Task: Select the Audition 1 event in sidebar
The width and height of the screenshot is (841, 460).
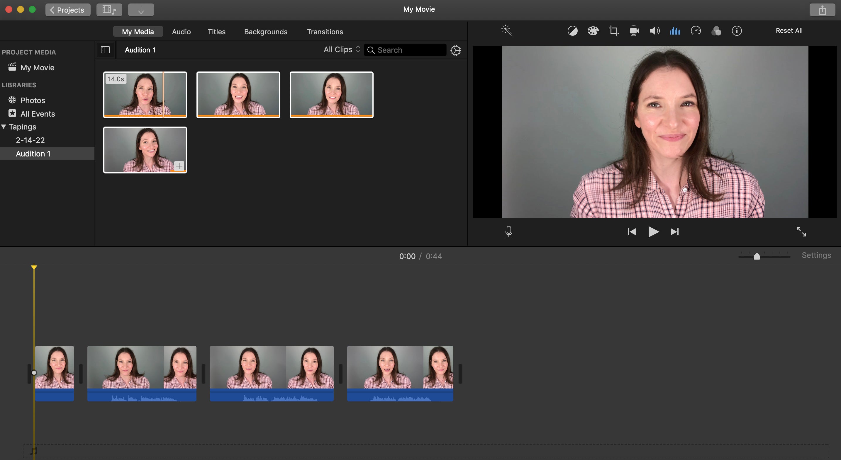Action: tap(33, 153)
